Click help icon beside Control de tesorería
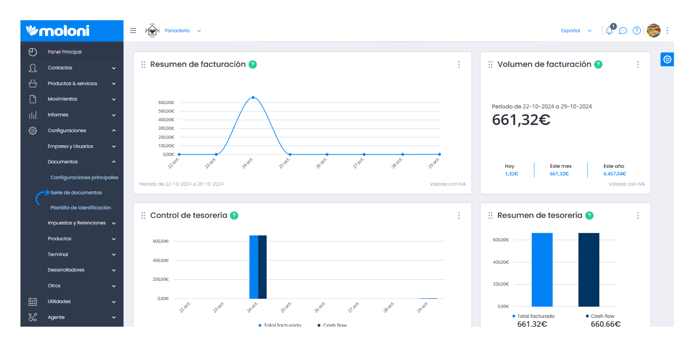This screenshot has height=347, width=694. pyautogui.click(x=234, y=215)
